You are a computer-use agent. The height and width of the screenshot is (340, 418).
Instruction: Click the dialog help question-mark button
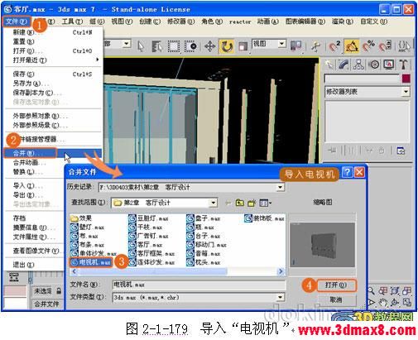pyautogui.click(x=347, y=172)
